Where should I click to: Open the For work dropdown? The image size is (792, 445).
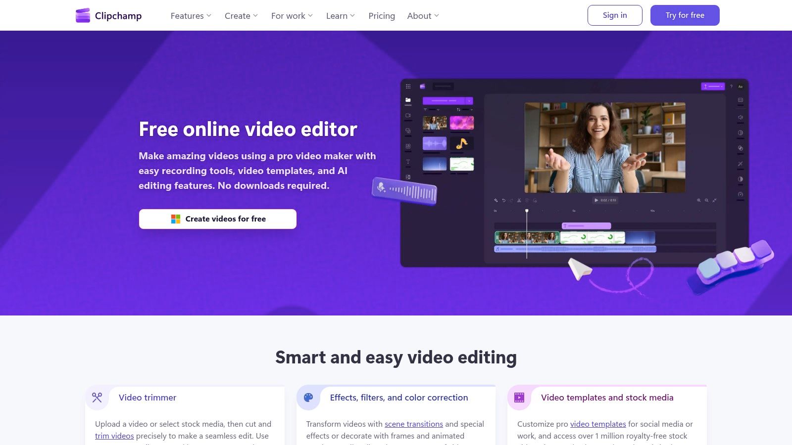[292, 16]
